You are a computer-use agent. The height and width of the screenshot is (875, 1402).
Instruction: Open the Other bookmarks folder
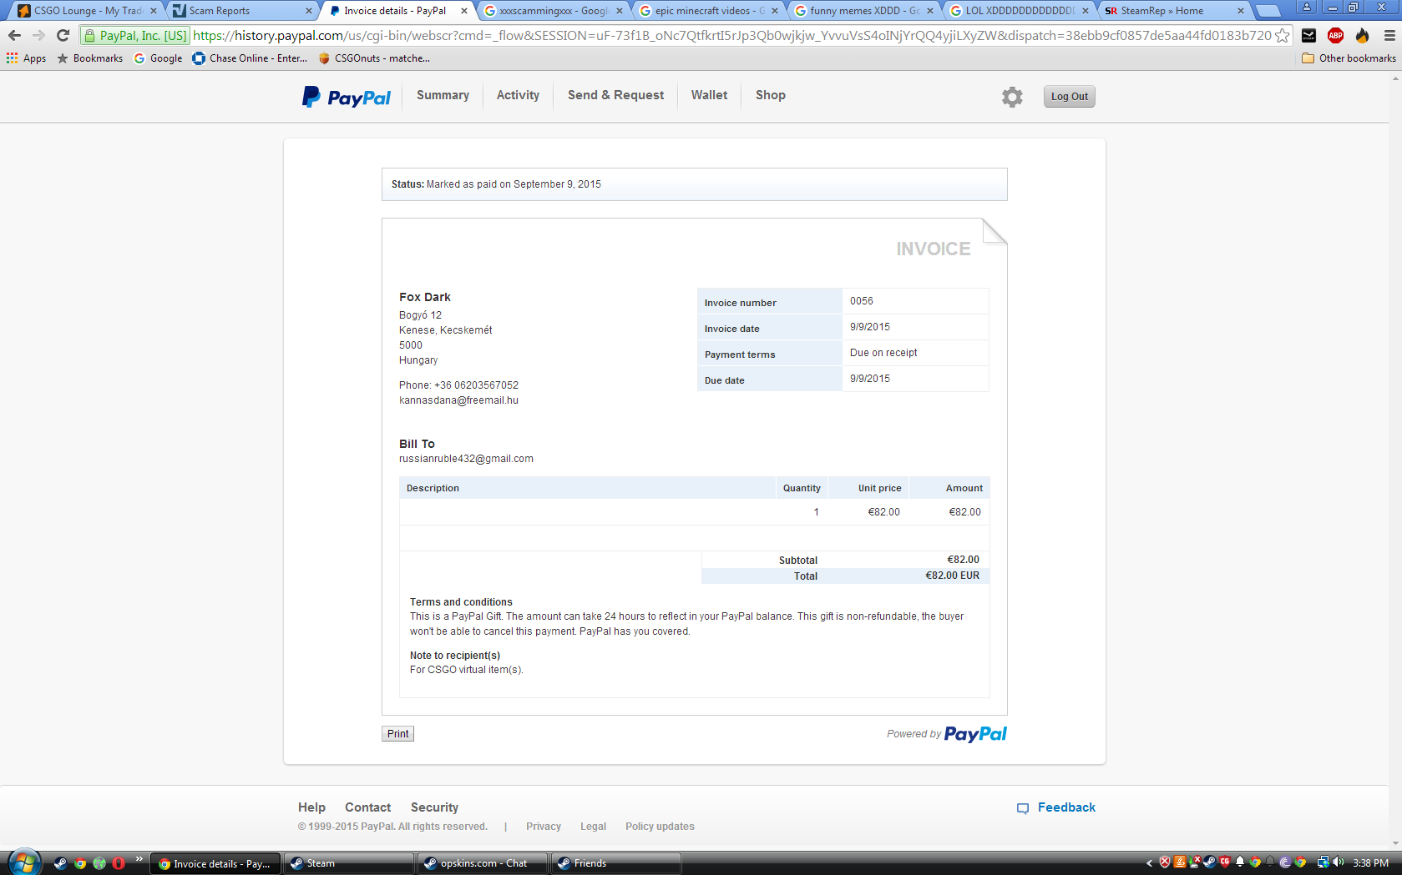click(x=1349, y=58)
